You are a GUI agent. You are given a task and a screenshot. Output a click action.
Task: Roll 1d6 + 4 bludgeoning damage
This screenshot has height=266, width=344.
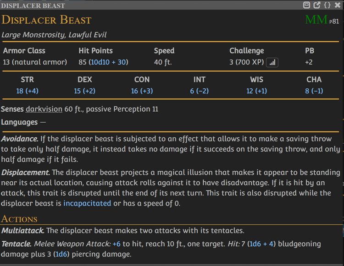coord(262,244)
